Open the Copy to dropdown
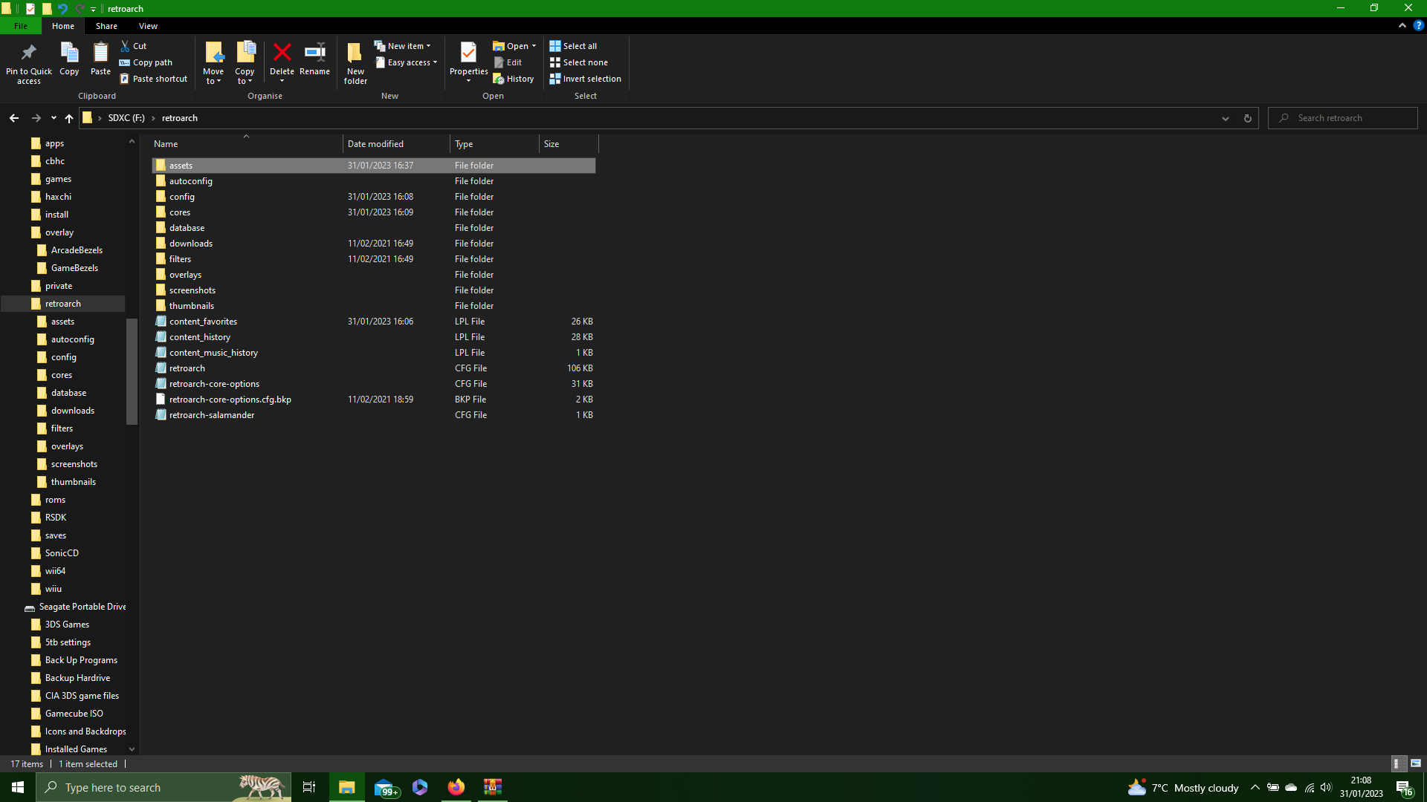Screen dimensions: 1427x802 click(245, 63)
